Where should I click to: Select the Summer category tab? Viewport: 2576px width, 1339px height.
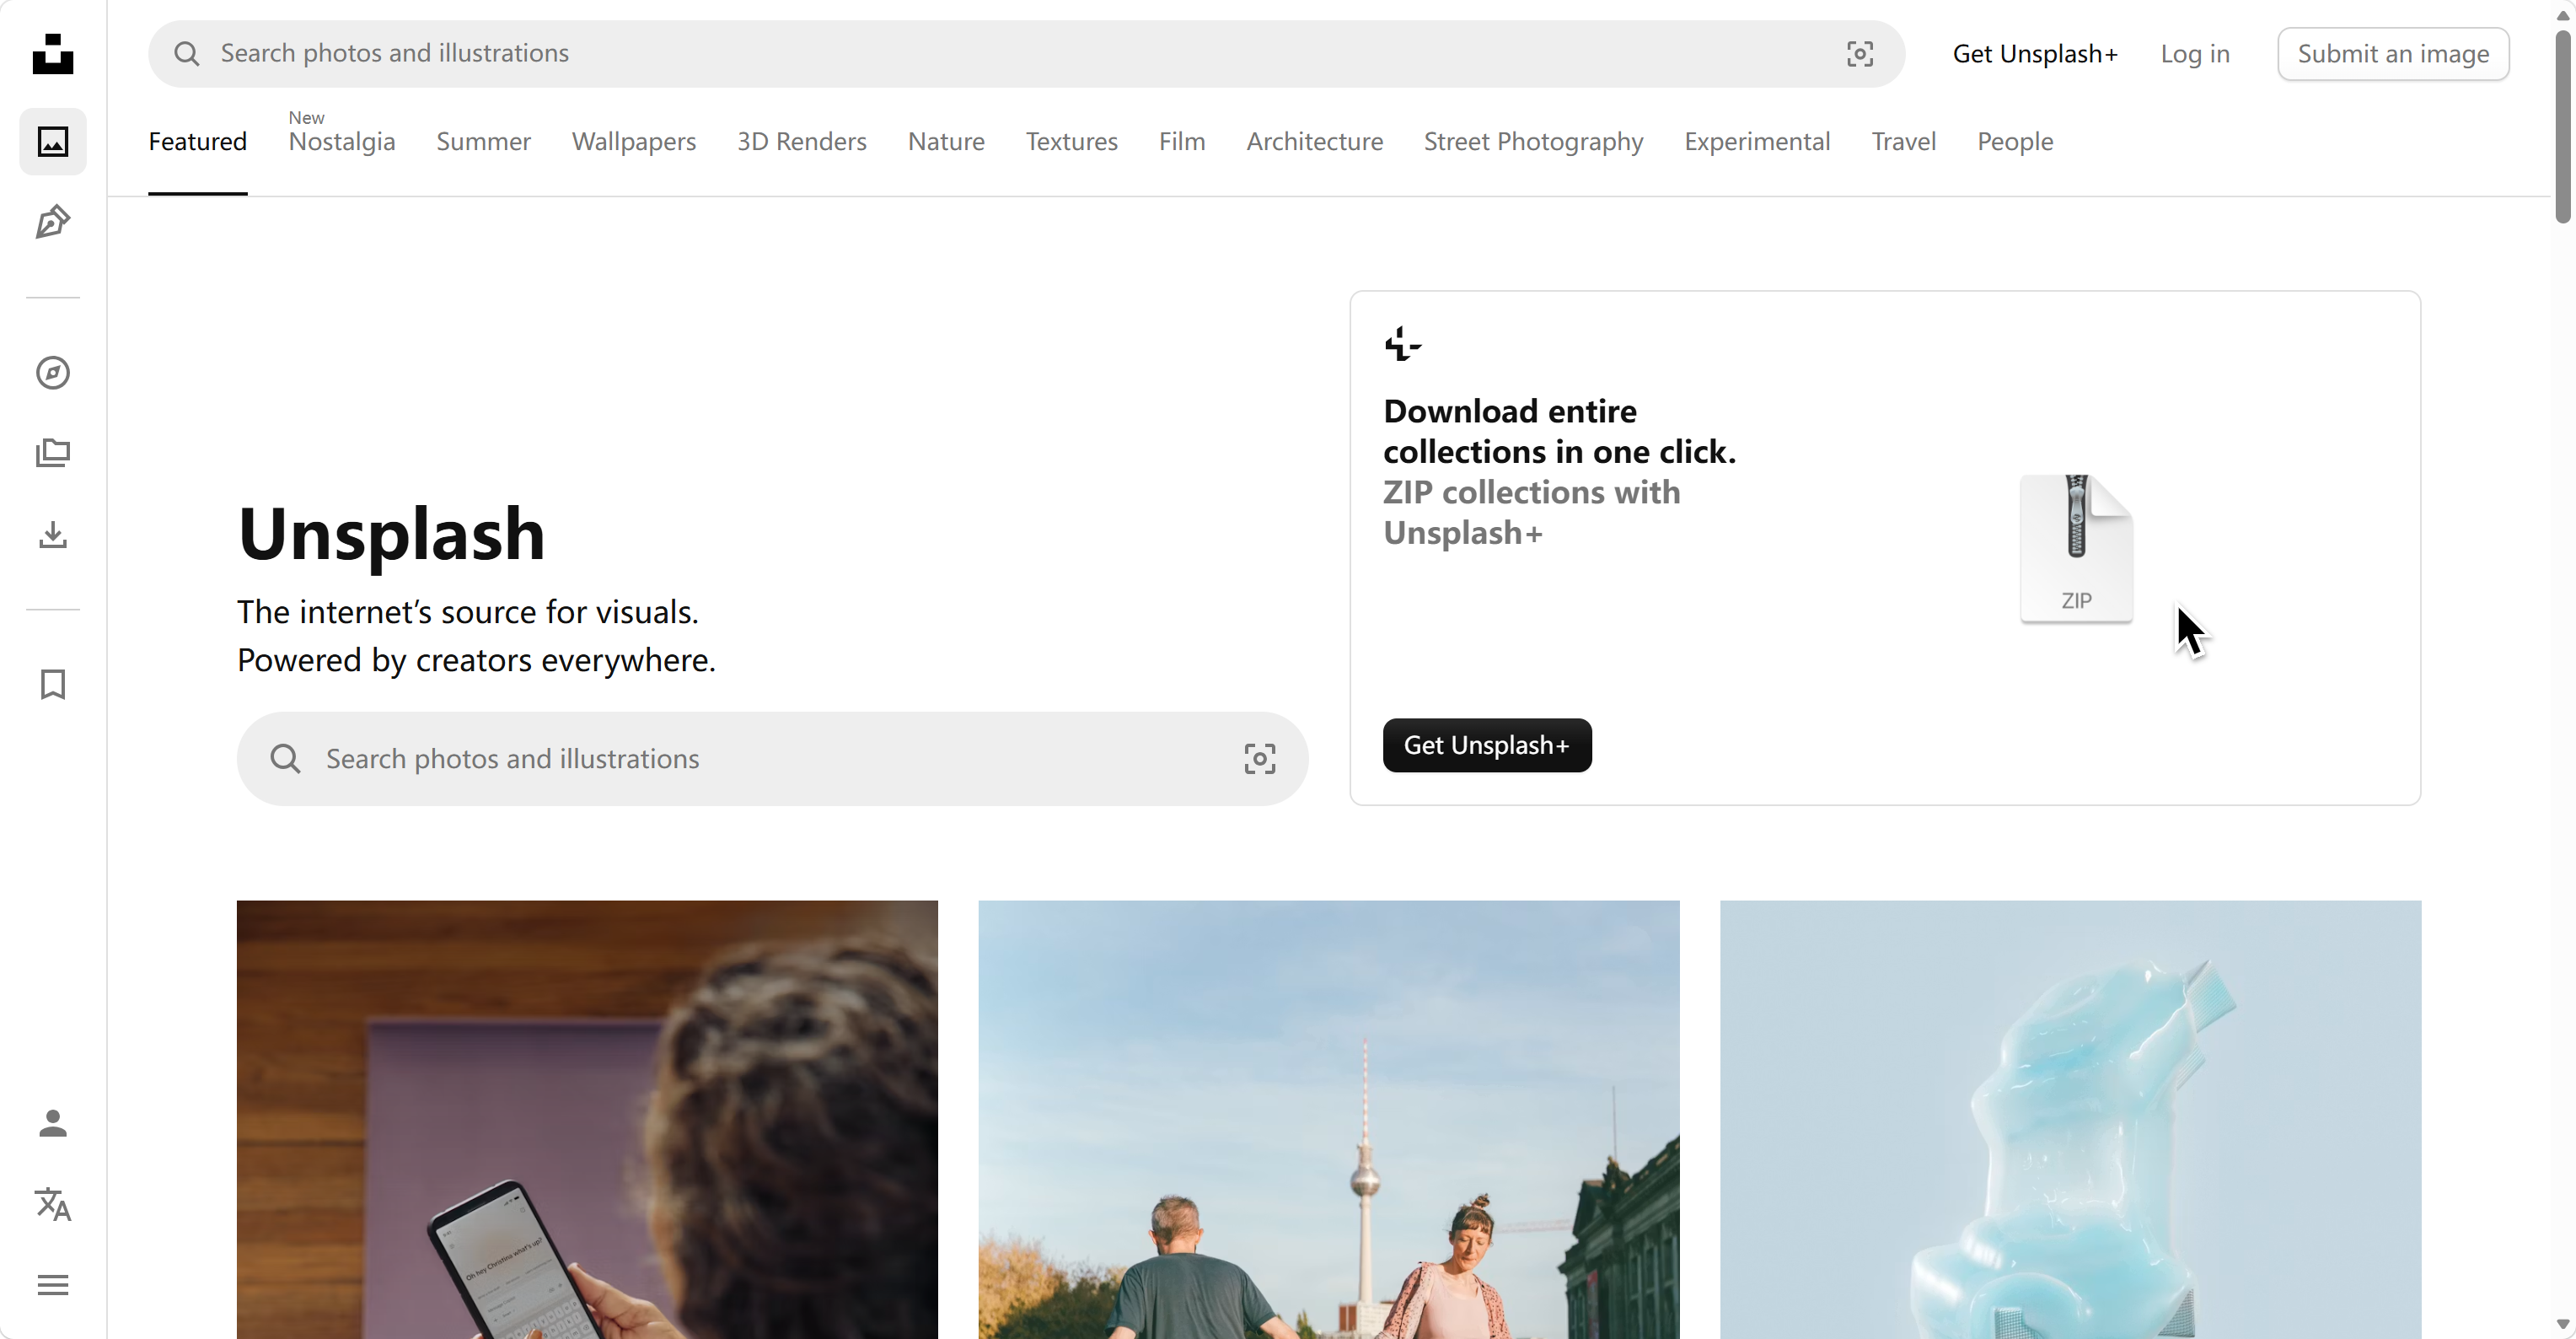[484, 142]
